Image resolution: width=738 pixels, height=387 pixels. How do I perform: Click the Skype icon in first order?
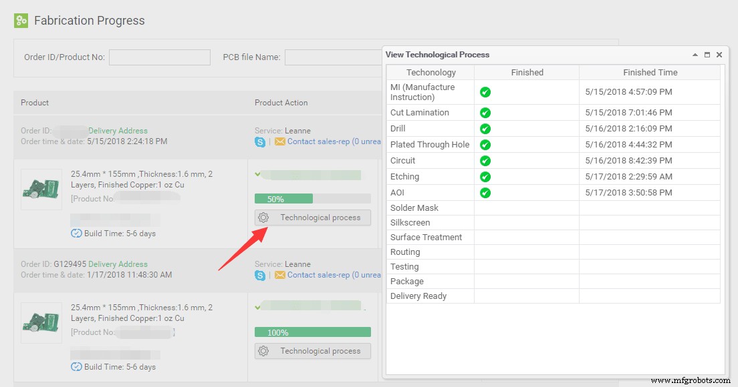(259, 141)
